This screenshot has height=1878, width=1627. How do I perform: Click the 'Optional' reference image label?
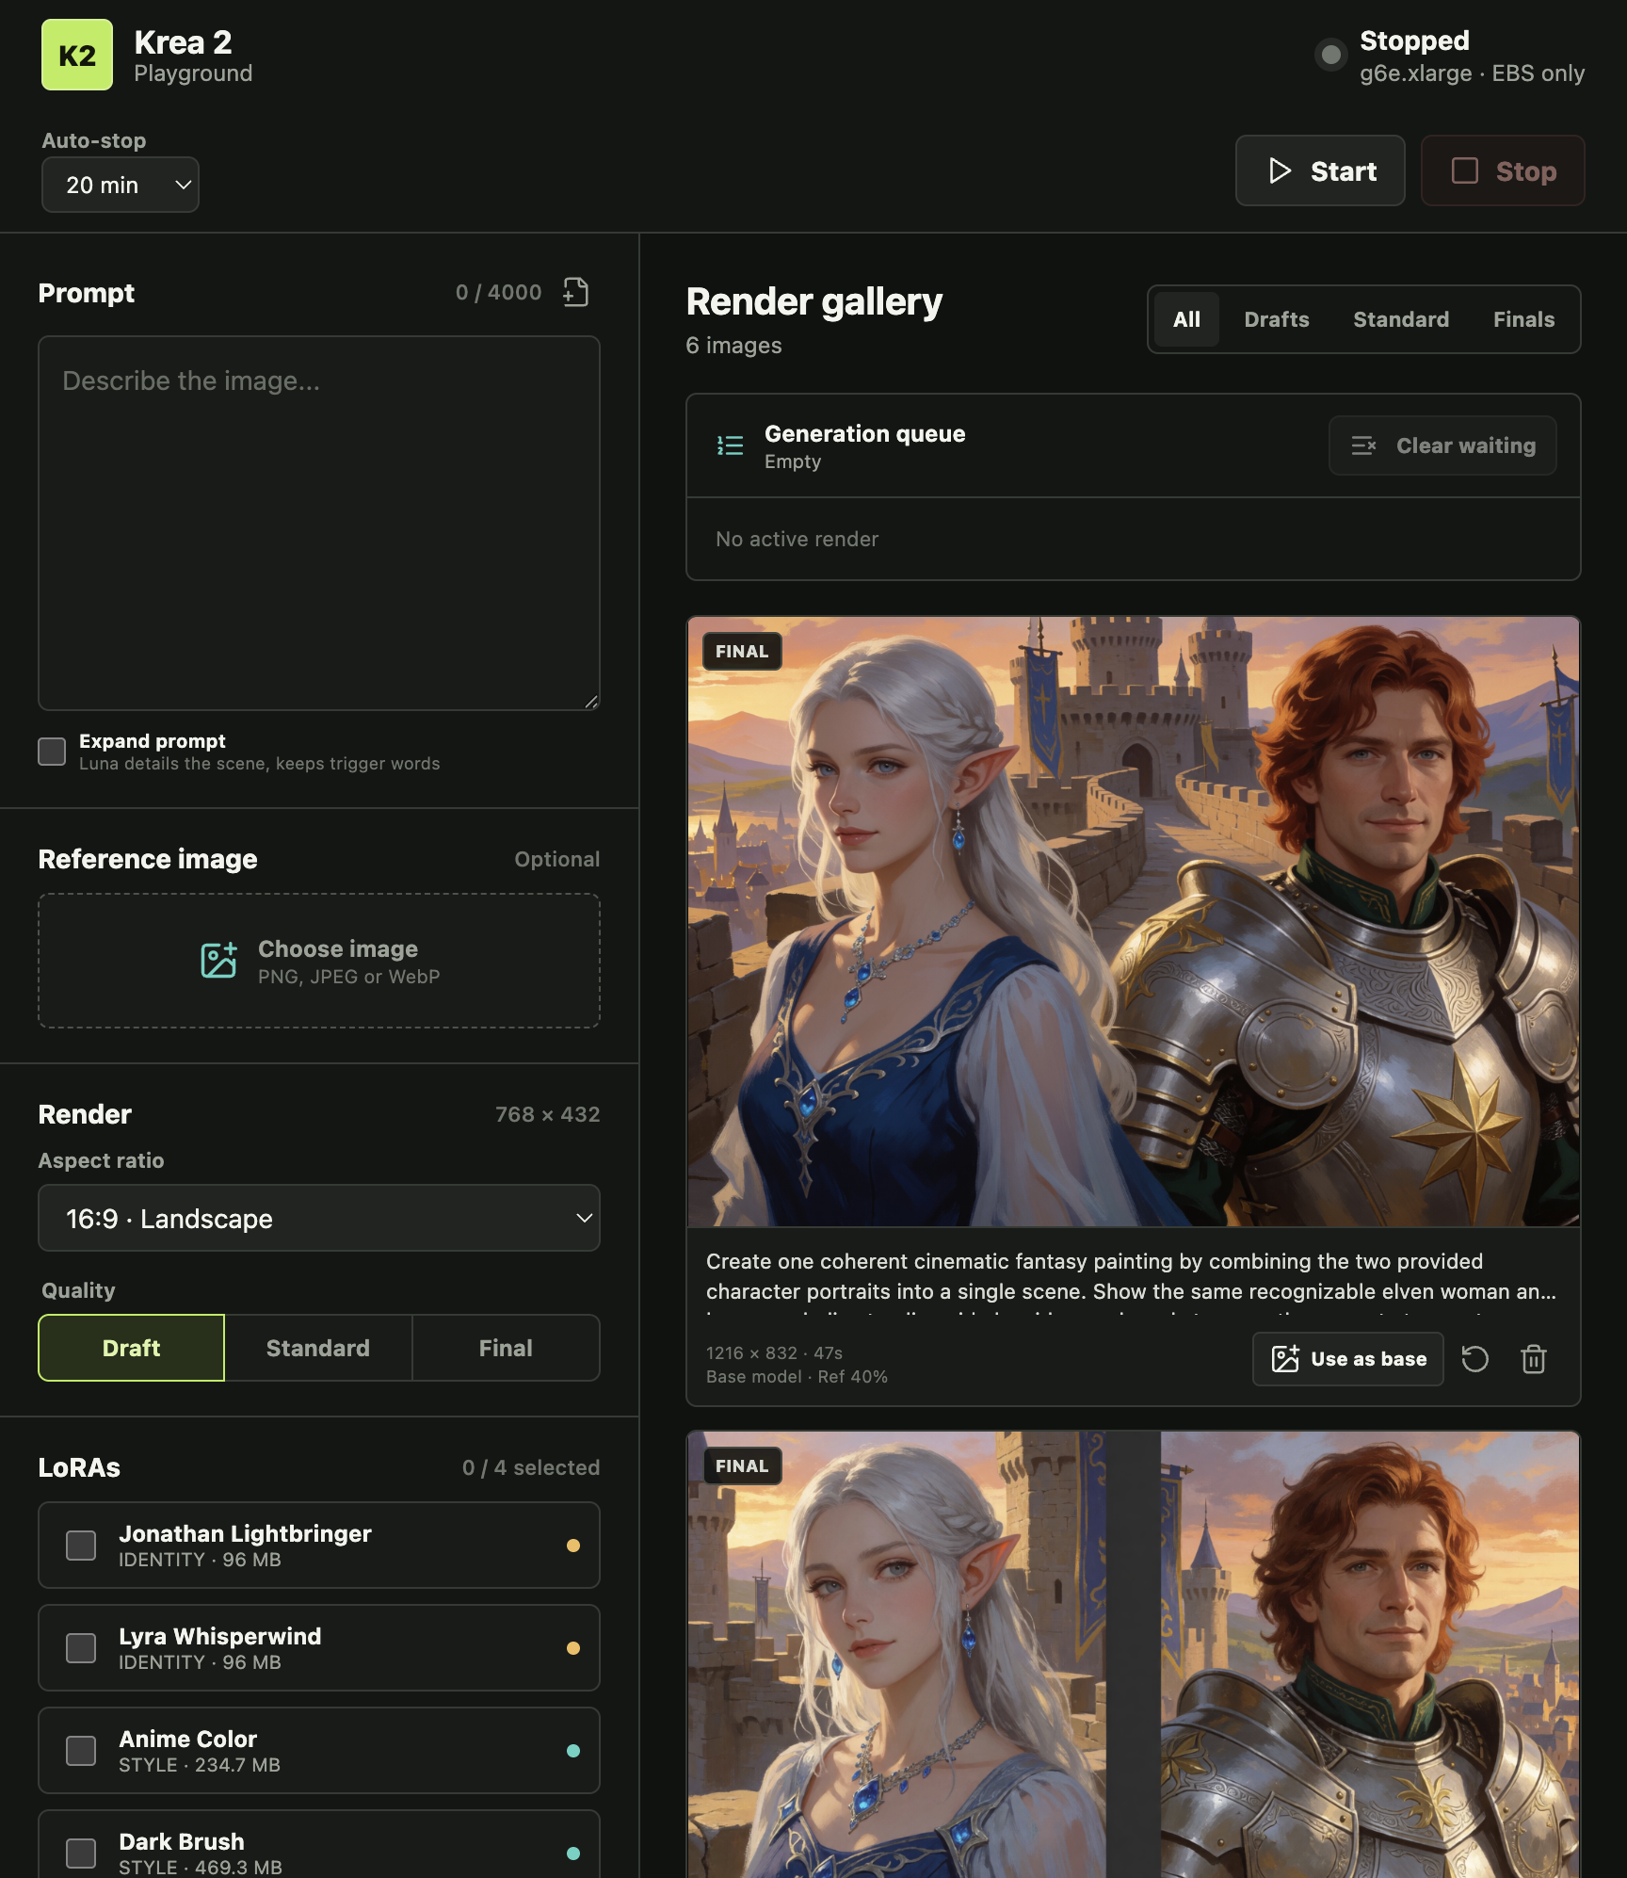point(556,859)
